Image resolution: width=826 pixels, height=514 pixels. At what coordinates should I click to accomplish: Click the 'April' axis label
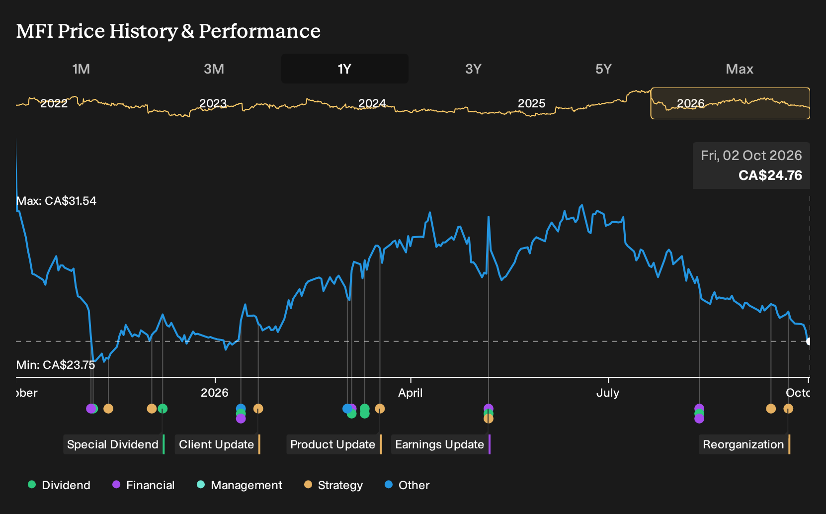(411, 393)
